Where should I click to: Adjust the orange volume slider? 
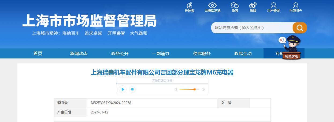pos(194,89)
